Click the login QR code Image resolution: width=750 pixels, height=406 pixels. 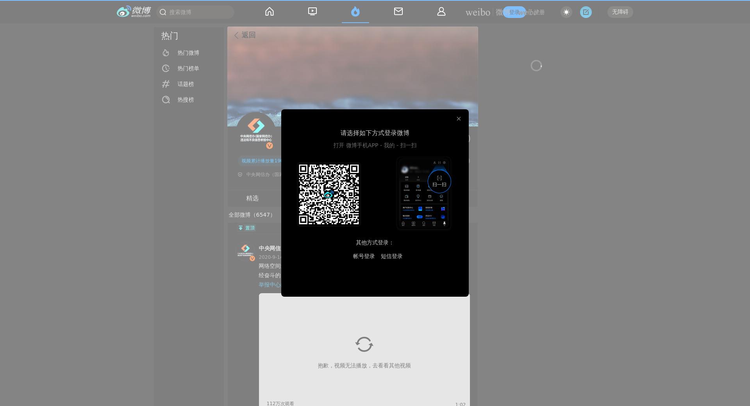point(329,194)
